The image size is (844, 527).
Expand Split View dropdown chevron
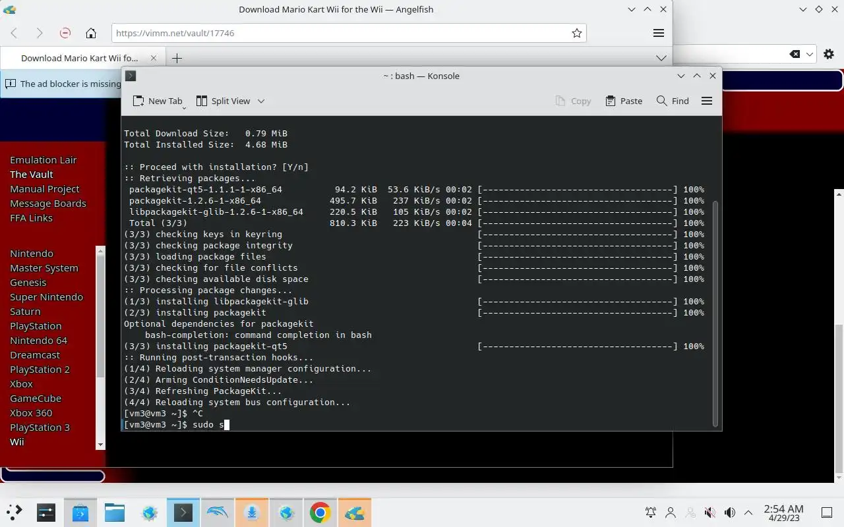click(x=260, y=101)
